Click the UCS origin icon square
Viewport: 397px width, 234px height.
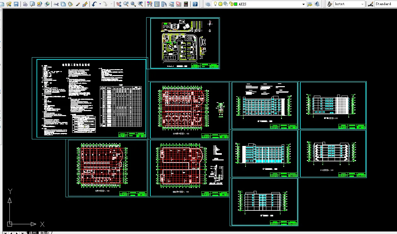point(9,224)
